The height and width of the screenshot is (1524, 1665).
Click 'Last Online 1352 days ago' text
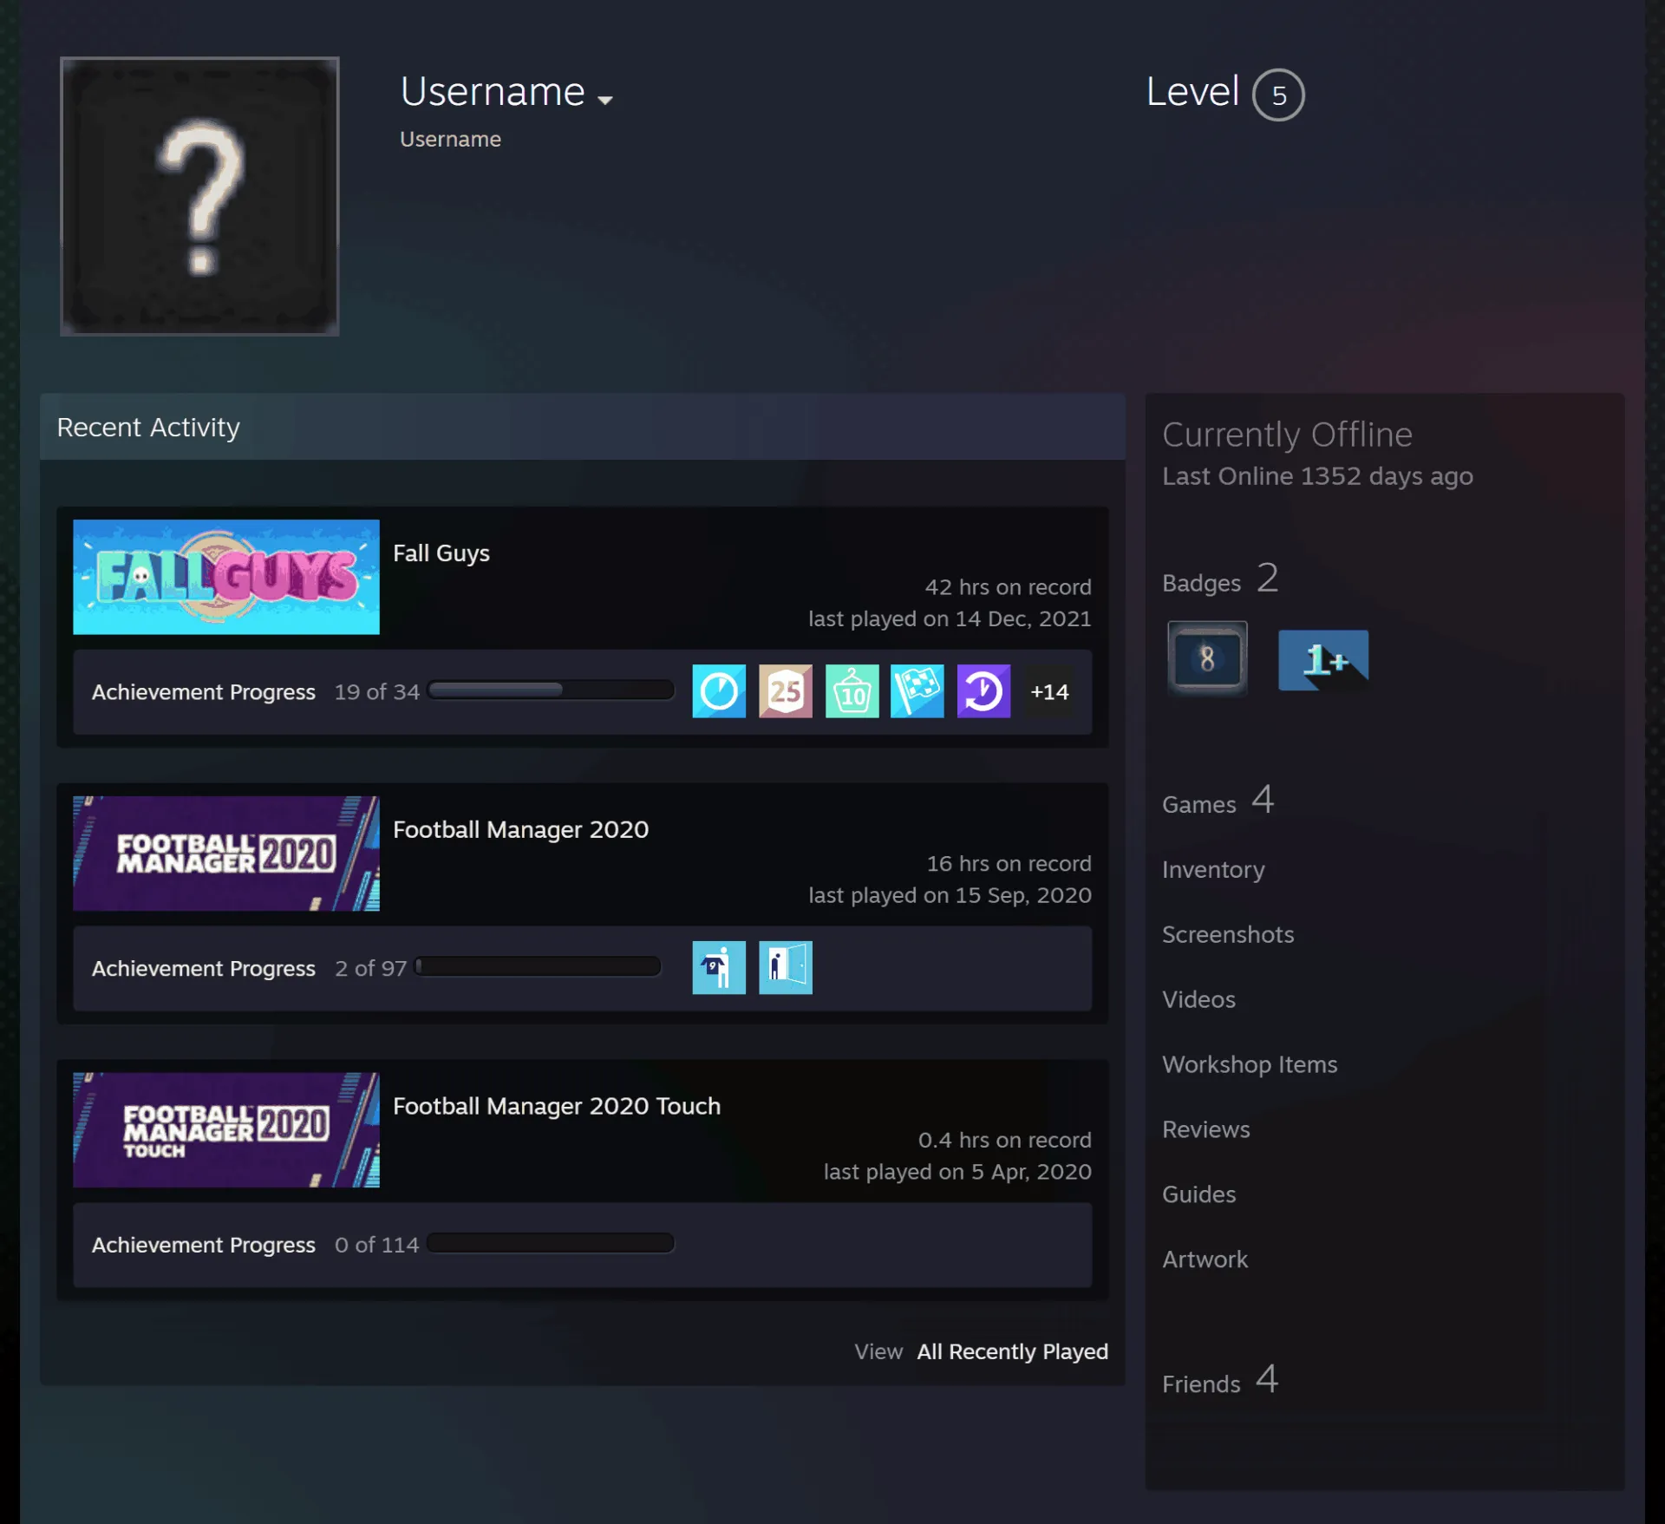pos(1317,476)
